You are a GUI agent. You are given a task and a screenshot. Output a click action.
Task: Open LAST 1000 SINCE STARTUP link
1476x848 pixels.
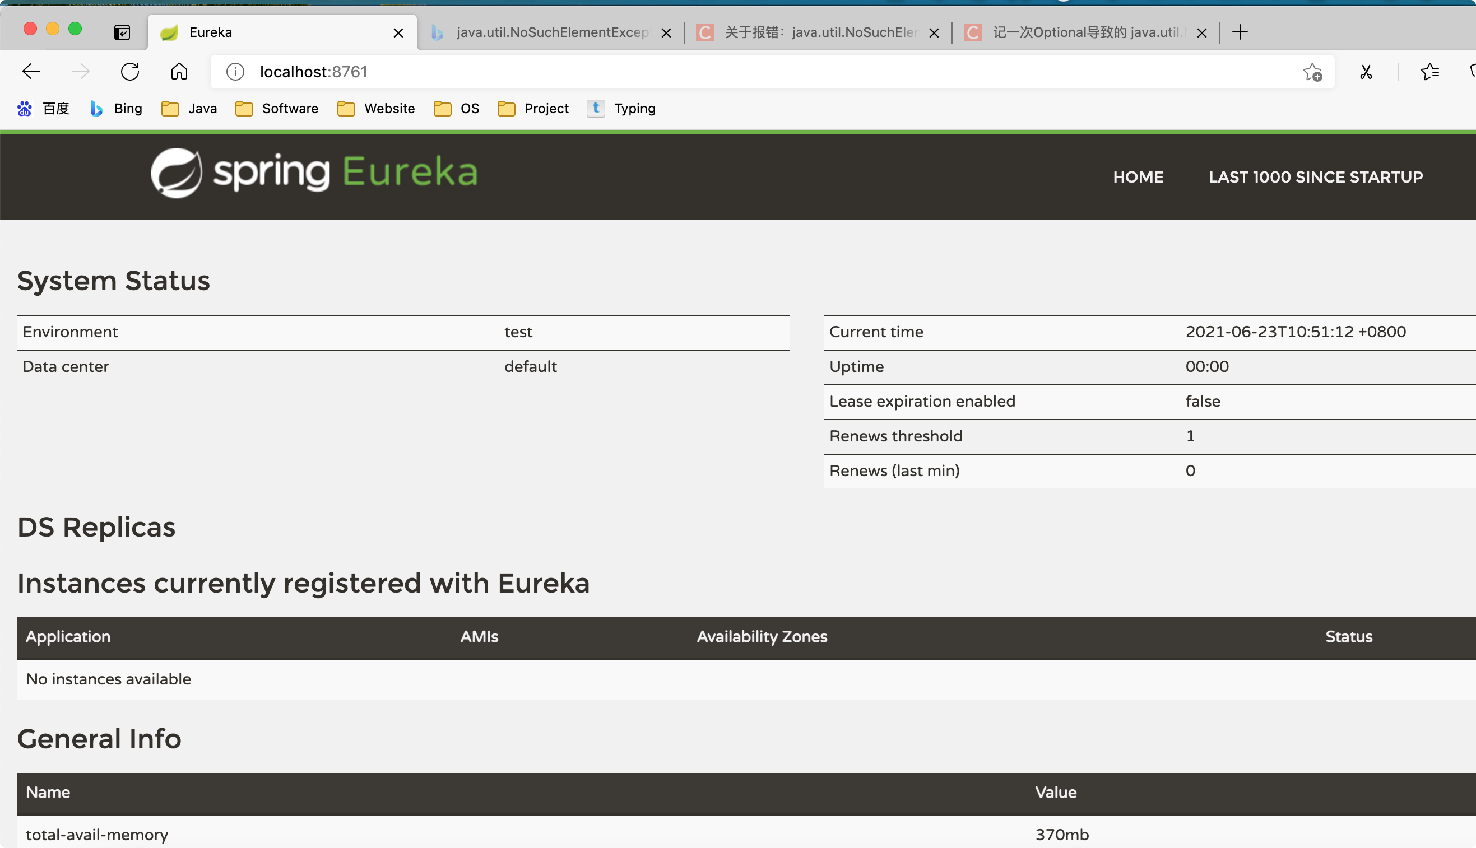click(x=1315, y=177)
